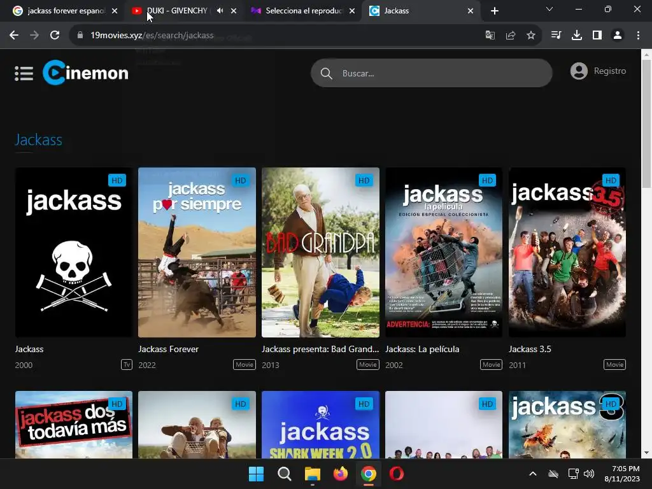This screenshot has height=489, width=652.
Task: Open the Cinemon hamburger menu
Action: pyautogui.click(x=24, y=73)
